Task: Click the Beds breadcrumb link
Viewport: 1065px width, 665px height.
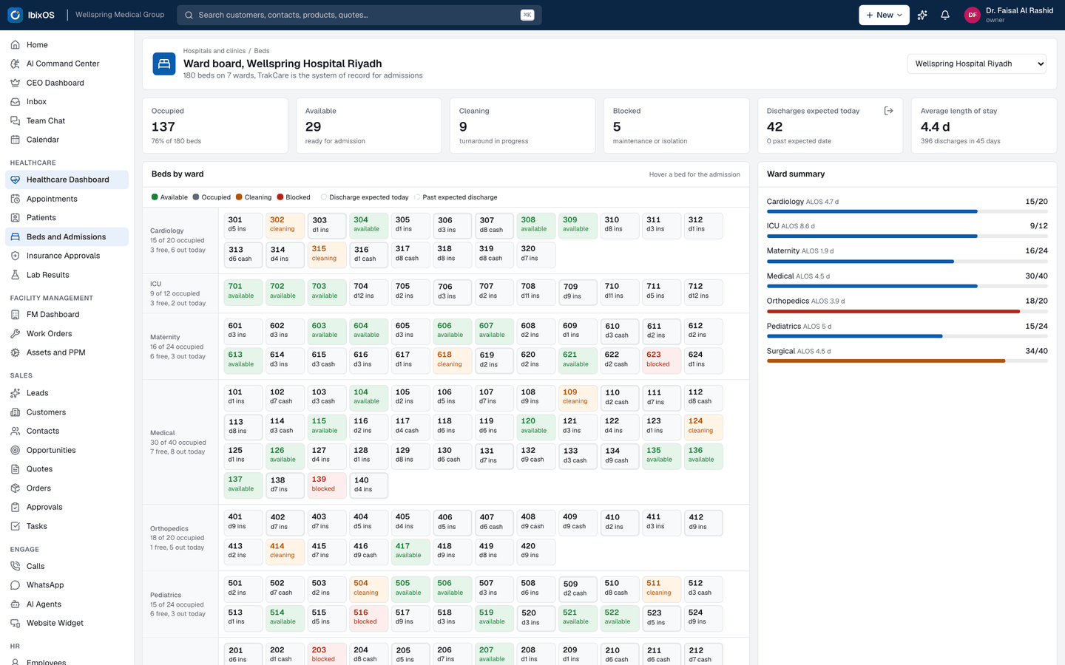Action: (x=262, y=51)
